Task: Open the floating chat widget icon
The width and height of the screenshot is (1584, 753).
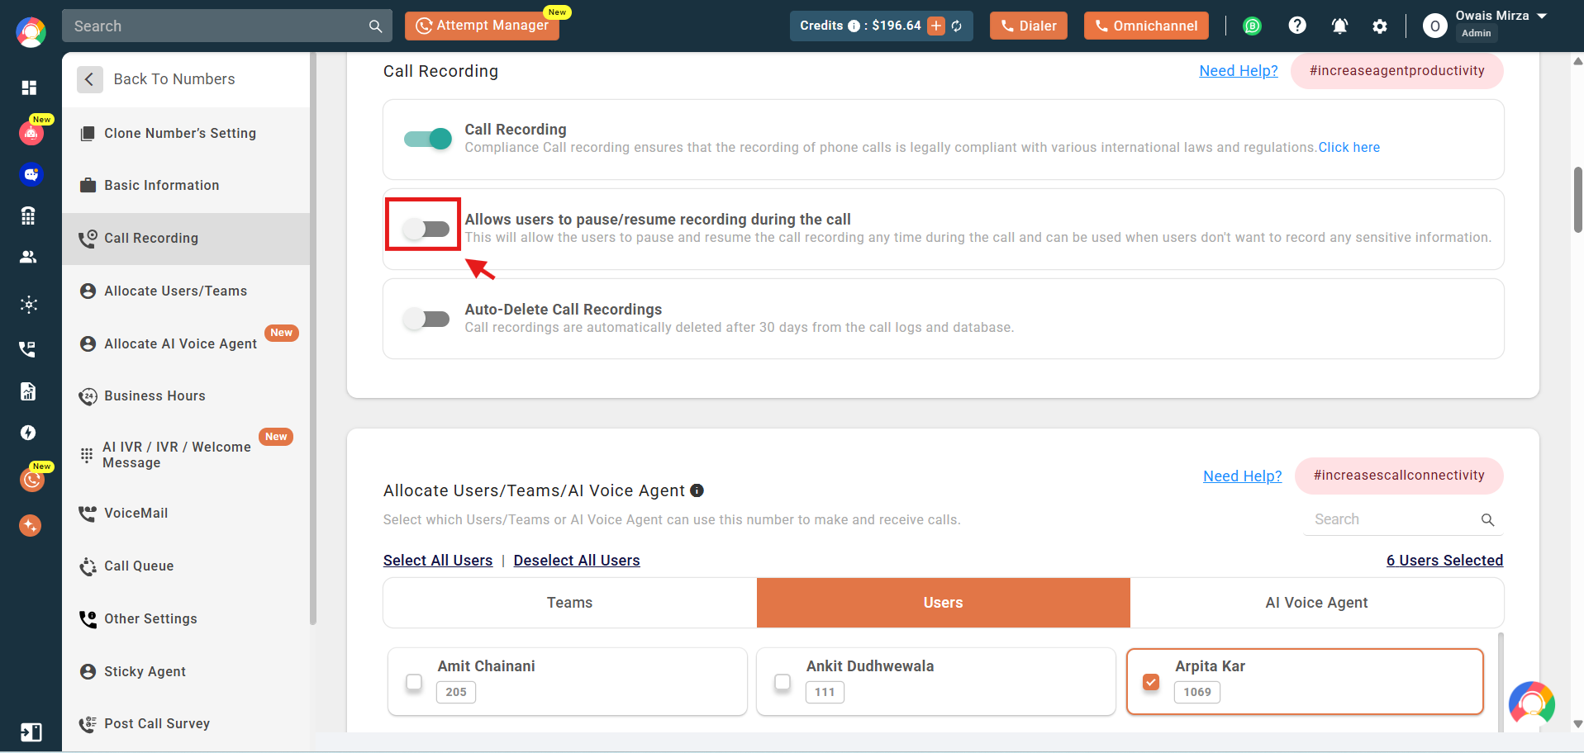Action: [1531, 703]
